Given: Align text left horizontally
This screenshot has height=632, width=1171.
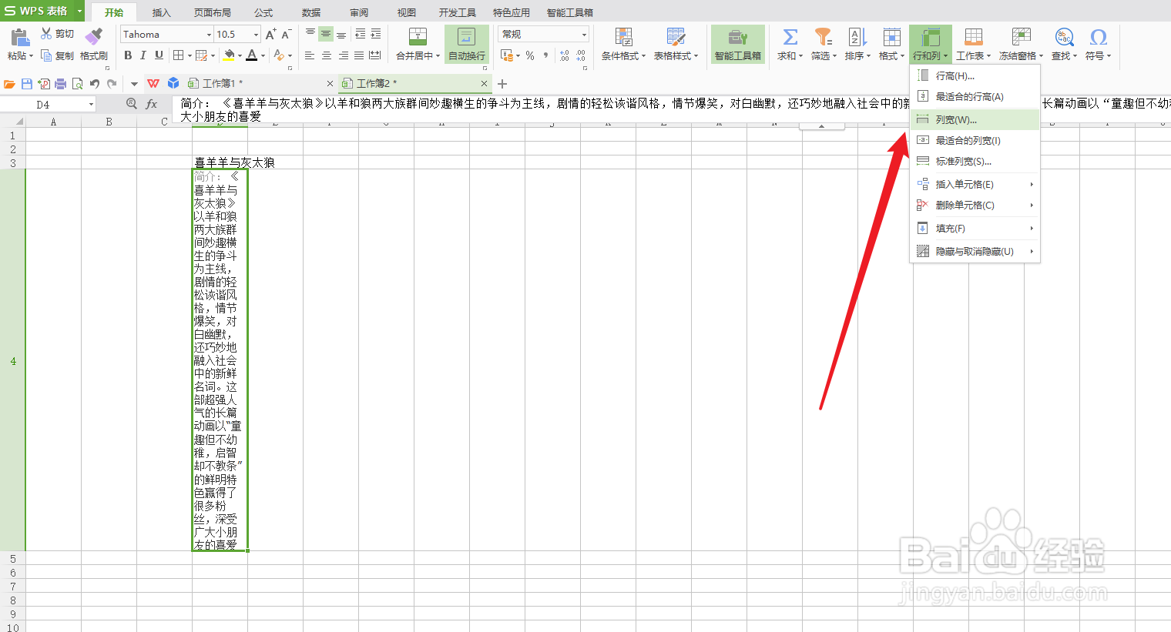Looking at the screenshot, I should pos(310,55).
